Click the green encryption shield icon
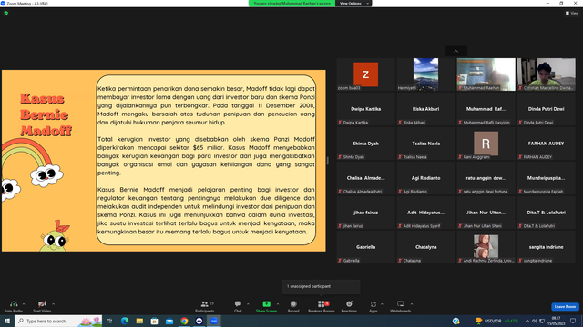The height and width of the screenshot is (327, 583). pos(6,13)
